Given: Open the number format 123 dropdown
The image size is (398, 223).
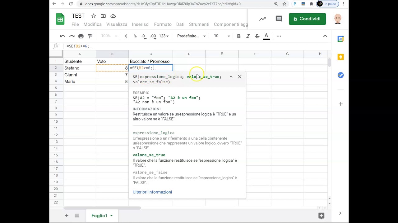Looking at the screenshot, I should click(164, 36).
